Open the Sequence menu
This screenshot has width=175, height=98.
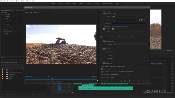click(x=12, y=1)
